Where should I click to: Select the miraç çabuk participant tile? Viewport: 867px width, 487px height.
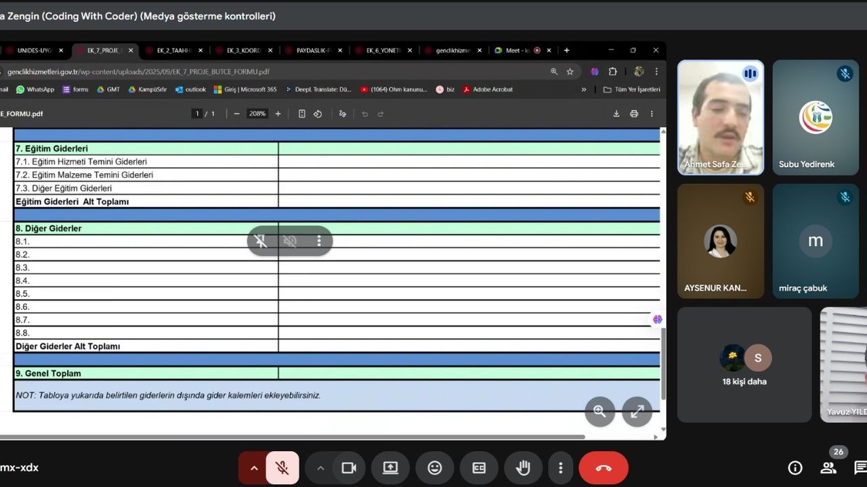816,241
